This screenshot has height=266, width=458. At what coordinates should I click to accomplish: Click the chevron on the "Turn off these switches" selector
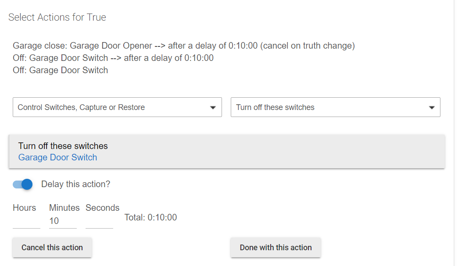coord(430,107)
